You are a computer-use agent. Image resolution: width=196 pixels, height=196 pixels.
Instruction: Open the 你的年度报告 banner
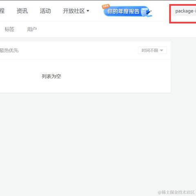127,11
